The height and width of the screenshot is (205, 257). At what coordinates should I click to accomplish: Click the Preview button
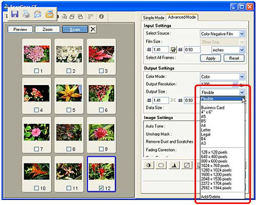(20, 29)
